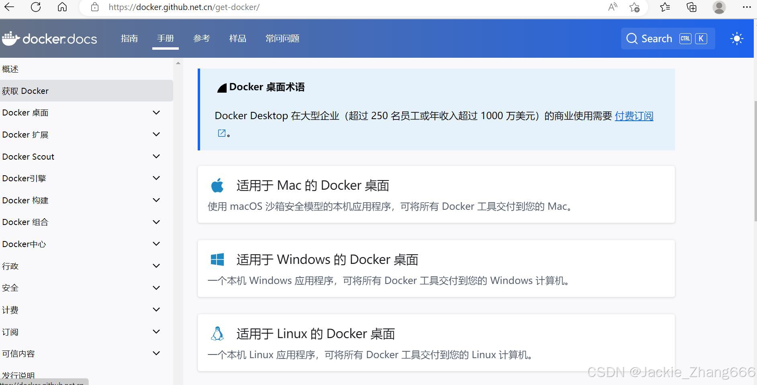
Task: Click the sidebar scroll-up arrow
Action: 178,63
